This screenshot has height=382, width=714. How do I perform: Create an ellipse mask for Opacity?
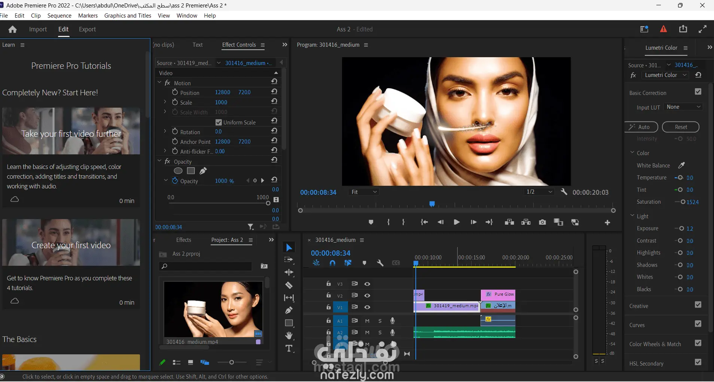coord(178,171)
